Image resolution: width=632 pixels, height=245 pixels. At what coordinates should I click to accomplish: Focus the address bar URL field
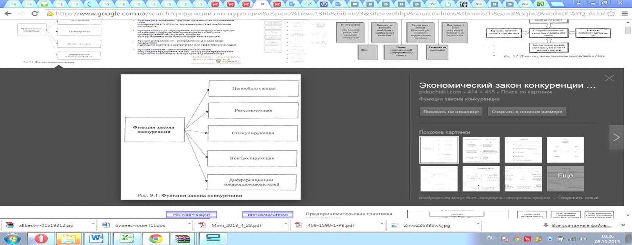click(330, 13)
